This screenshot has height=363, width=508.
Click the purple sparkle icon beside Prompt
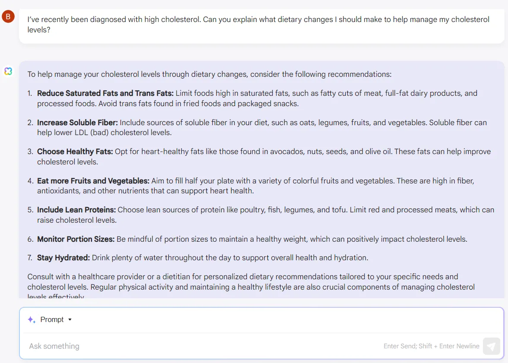point(32,319)
